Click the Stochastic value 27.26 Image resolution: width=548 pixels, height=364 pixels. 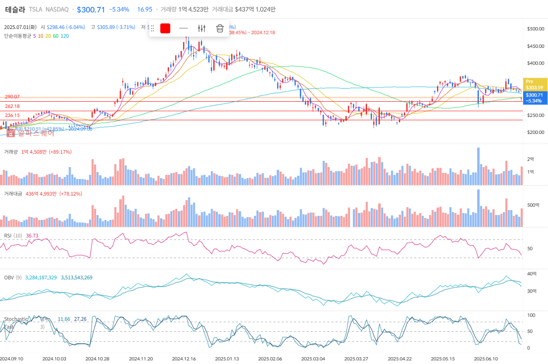[x=81, y=319]
